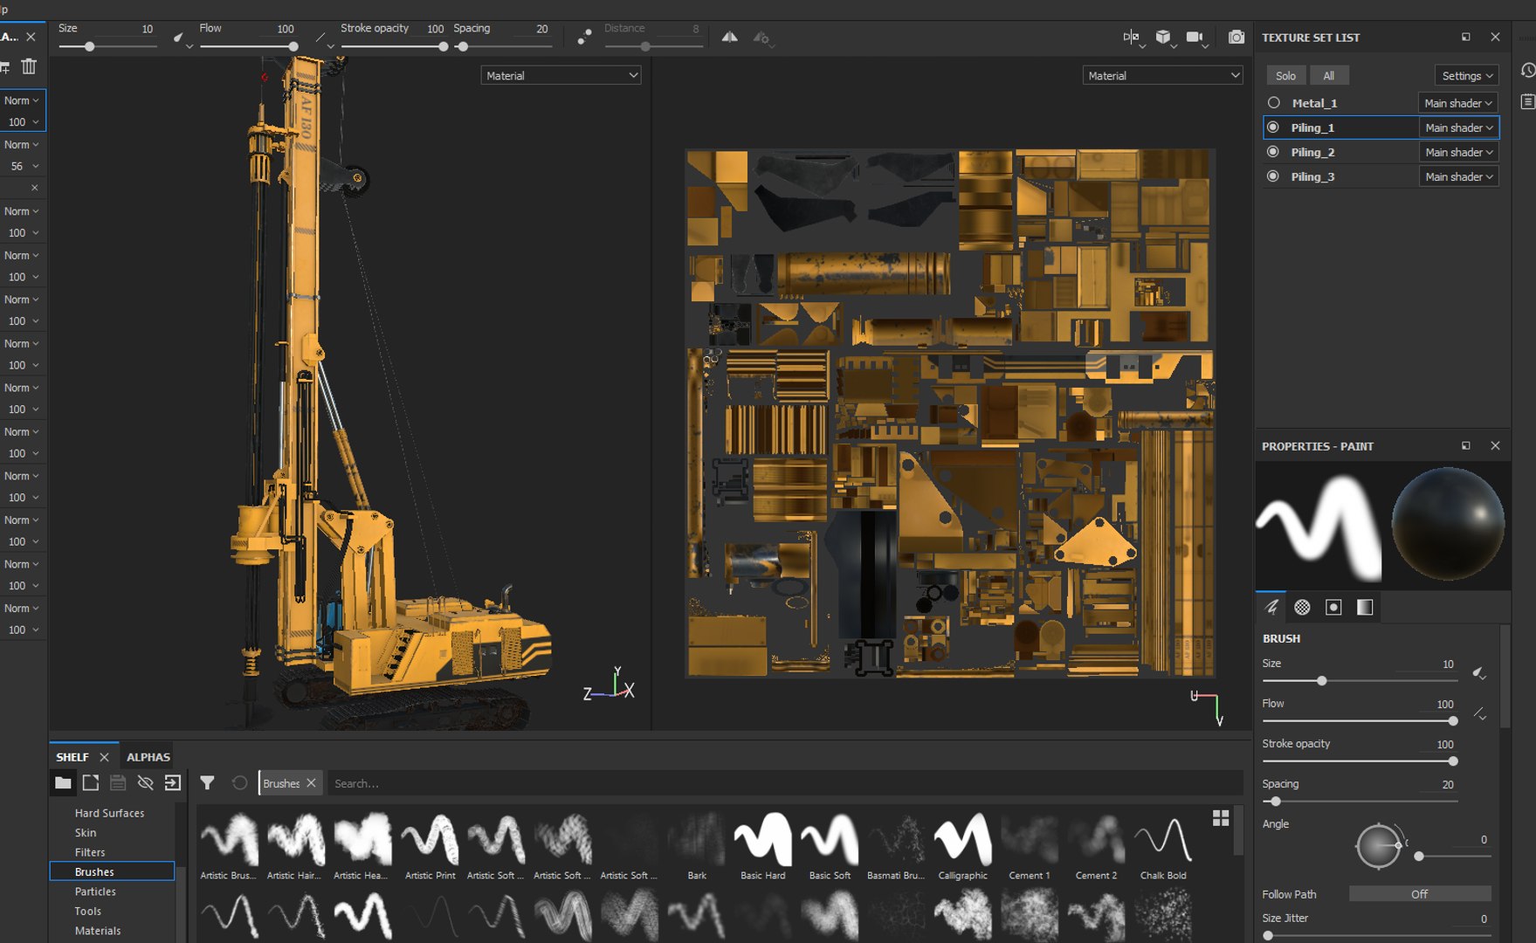1536x943 pixels.
Task: Click the Solo button
Action: click(1285, 76)
